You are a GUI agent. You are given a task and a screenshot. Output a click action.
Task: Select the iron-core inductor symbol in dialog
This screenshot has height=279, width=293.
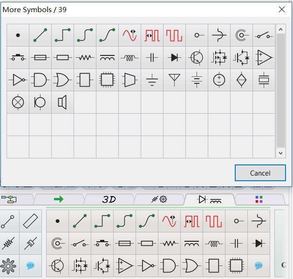pyautogui.click(x=107, y=58)
